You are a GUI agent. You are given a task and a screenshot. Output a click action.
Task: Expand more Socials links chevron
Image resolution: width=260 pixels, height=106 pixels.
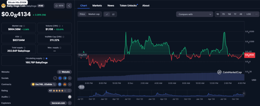(x=70, y=78)
